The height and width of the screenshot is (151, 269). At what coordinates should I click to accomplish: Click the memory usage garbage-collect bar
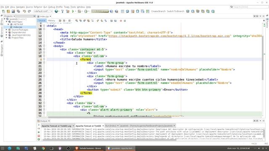pyautogui.click(x=100, y=11)
